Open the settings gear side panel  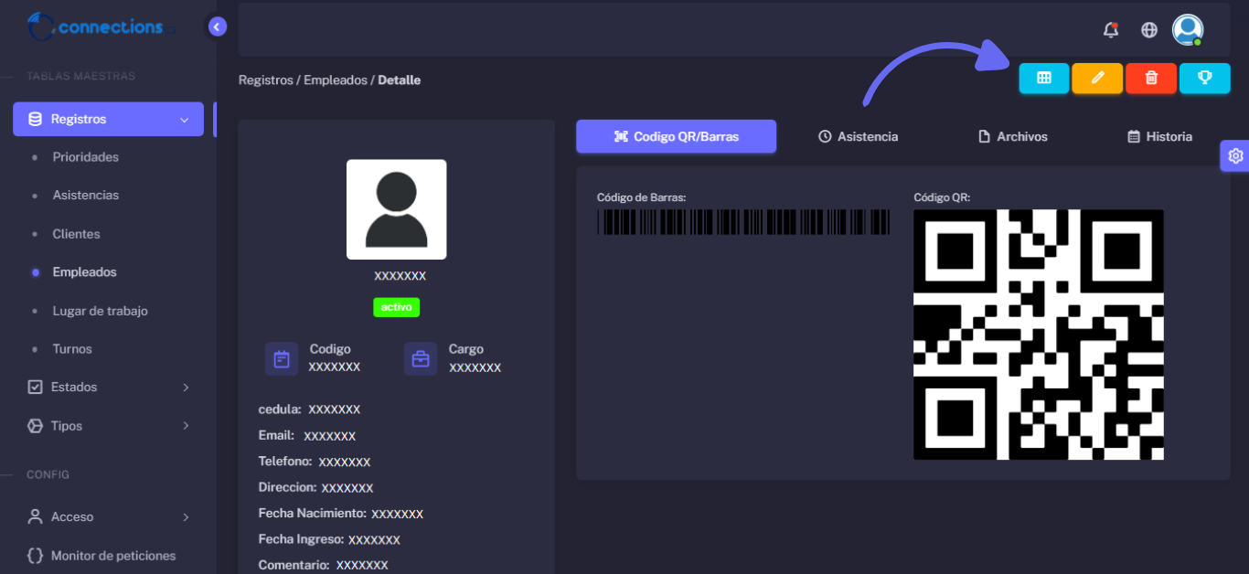1235,155
